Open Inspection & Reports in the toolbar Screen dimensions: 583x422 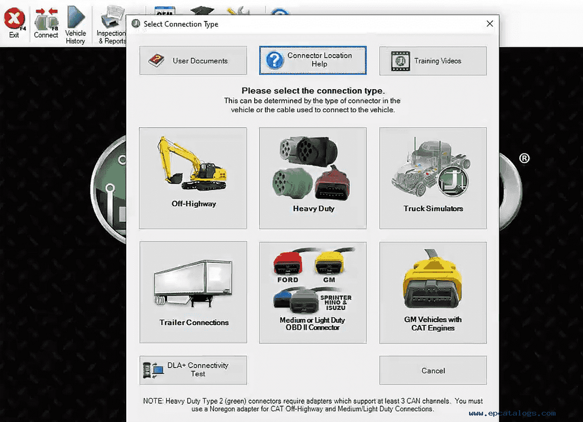pos(111,26)
